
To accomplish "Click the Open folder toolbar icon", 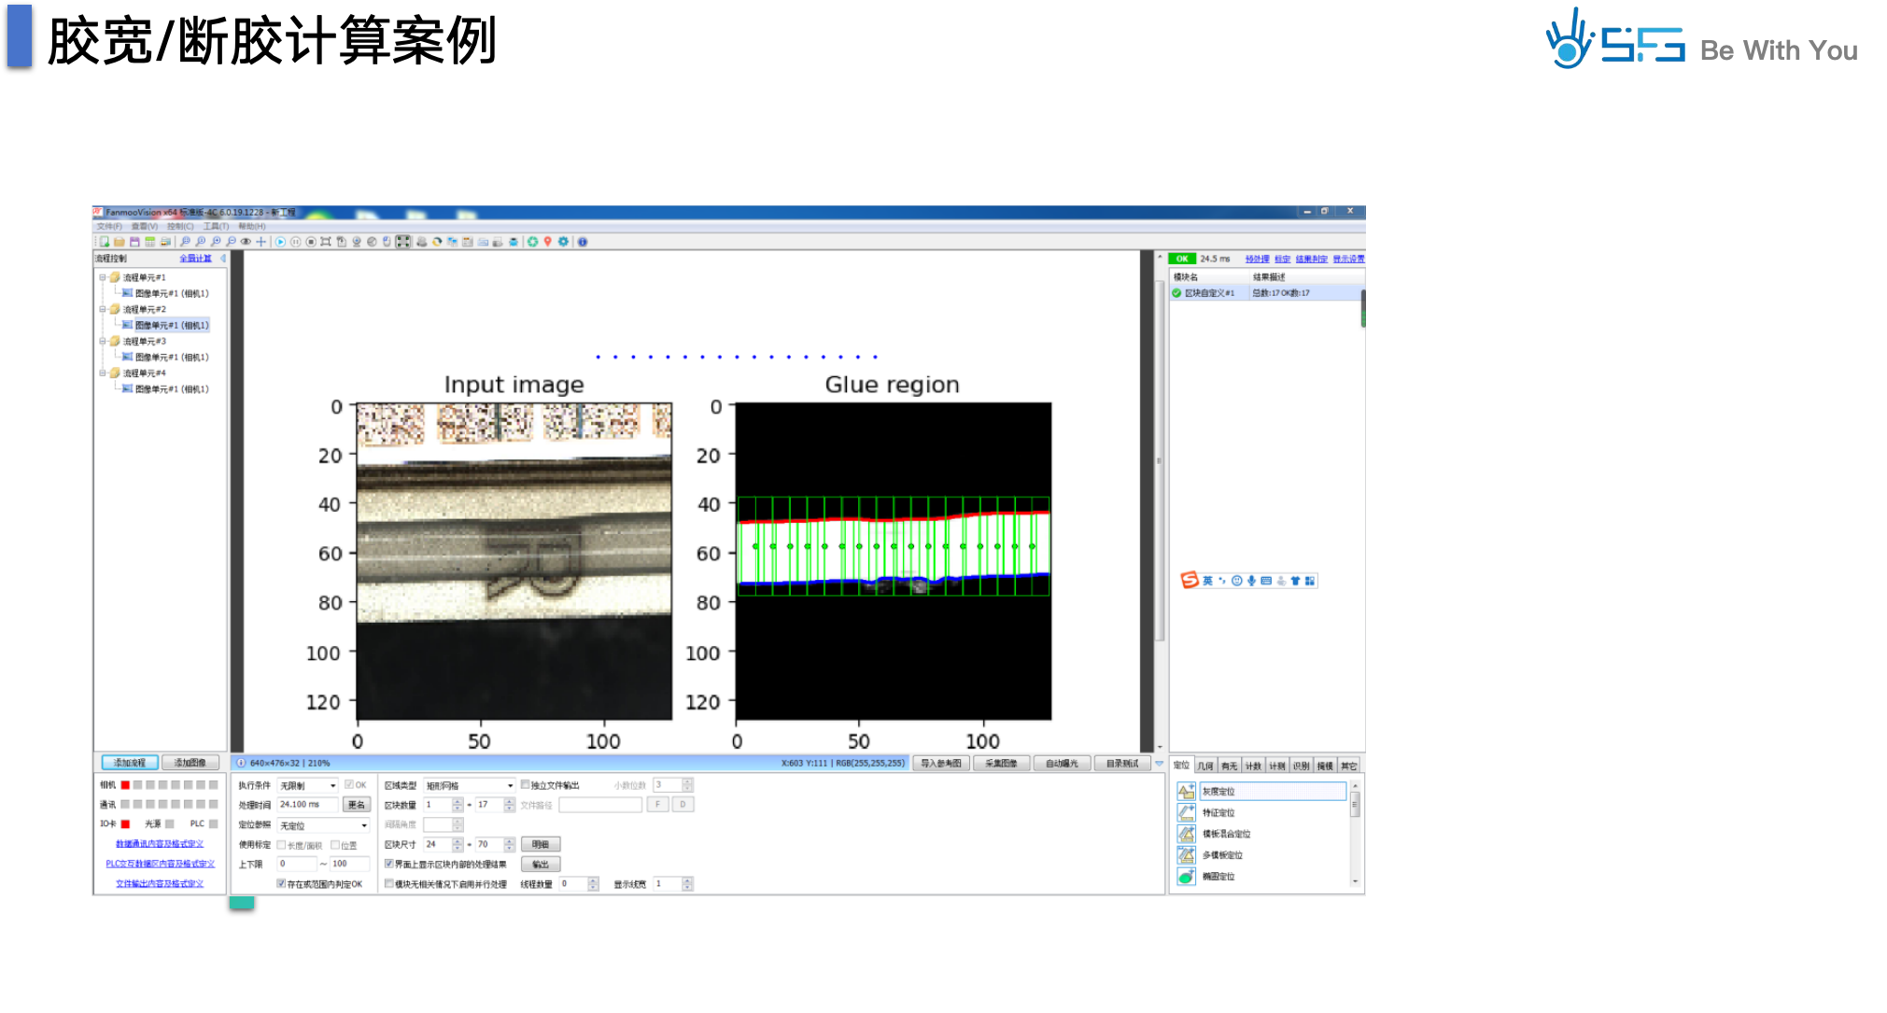I will pyautogui.click(x=120, y=242).
